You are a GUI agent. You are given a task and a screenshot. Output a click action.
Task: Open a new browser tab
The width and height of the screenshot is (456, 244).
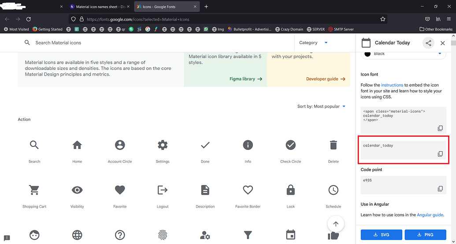click(206, 7)
